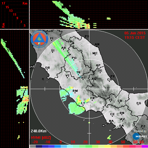Click the CE city label
Image resolution: width=148 pixels, height=148 pixels.
[112, 114]
